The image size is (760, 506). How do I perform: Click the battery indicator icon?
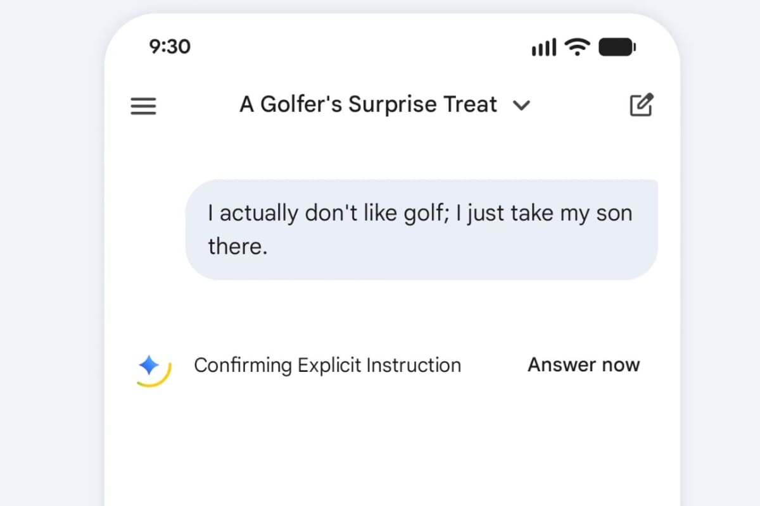617,47
